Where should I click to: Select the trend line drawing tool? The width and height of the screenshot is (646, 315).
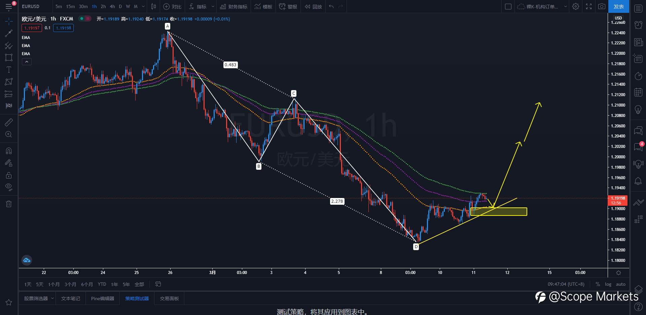[x=9, y=33]
